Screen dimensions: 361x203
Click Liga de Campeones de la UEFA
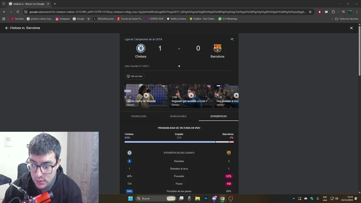click(143, 39)
